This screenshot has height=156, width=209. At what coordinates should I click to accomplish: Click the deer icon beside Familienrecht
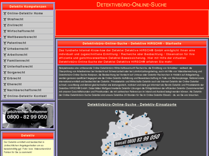pyautogui.click(x=5, y=61)
